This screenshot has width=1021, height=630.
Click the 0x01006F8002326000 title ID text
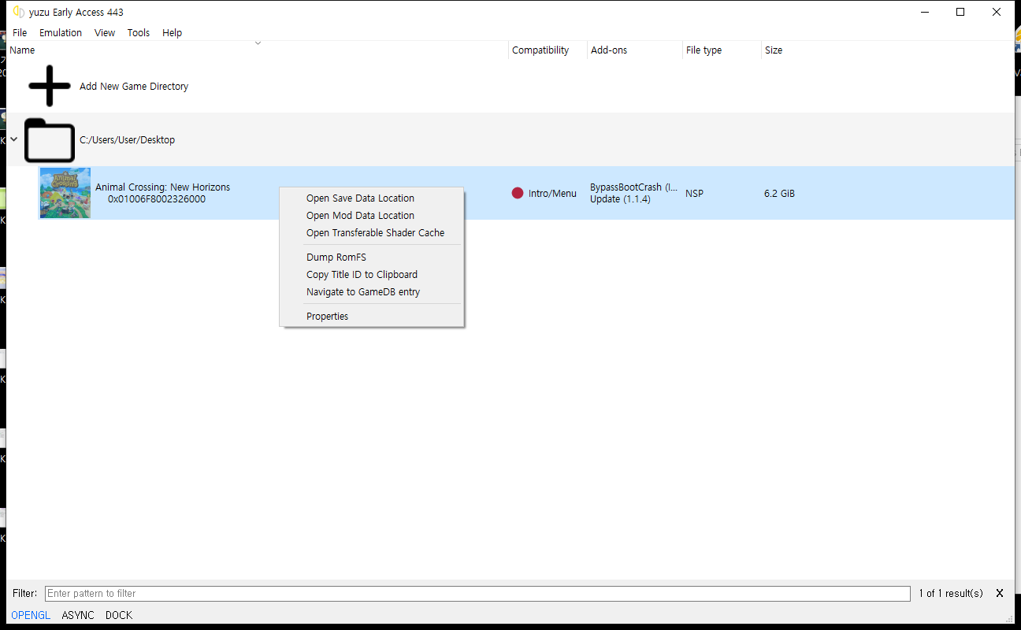(157, 199)
